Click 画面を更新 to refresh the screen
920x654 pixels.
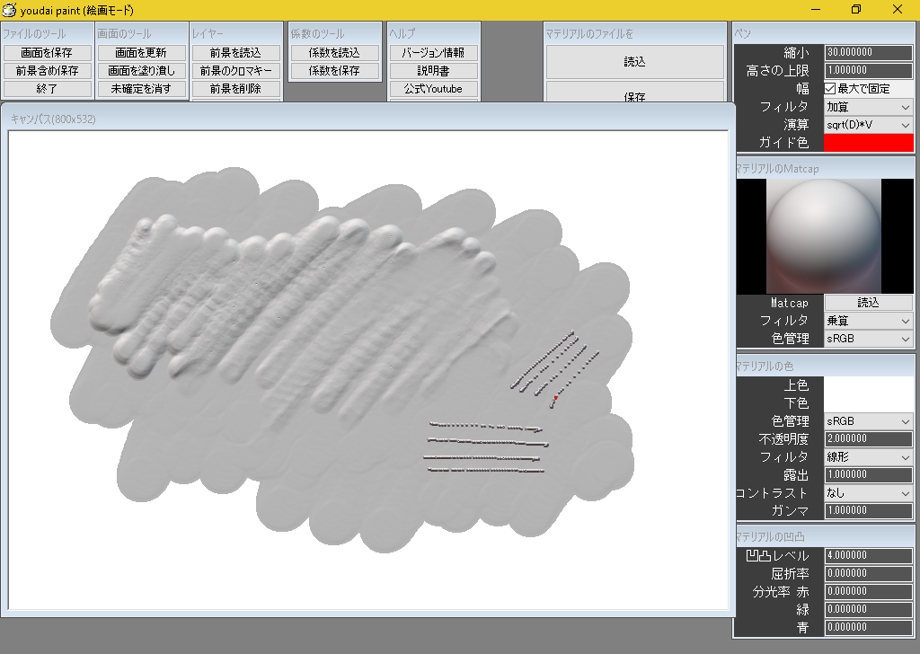pyautogui.click(x=141, y=52)
